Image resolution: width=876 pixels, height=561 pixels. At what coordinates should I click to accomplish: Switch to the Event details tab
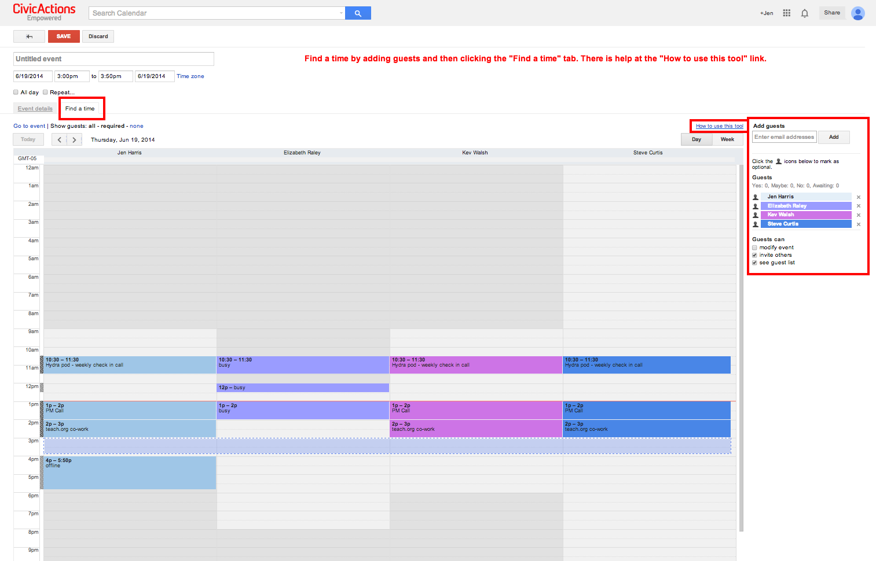[x=35, y=108]
